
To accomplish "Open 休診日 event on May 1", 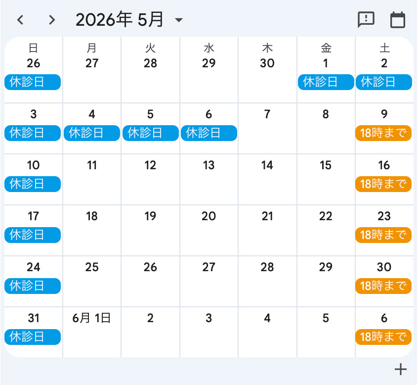I will click(326, 82).
